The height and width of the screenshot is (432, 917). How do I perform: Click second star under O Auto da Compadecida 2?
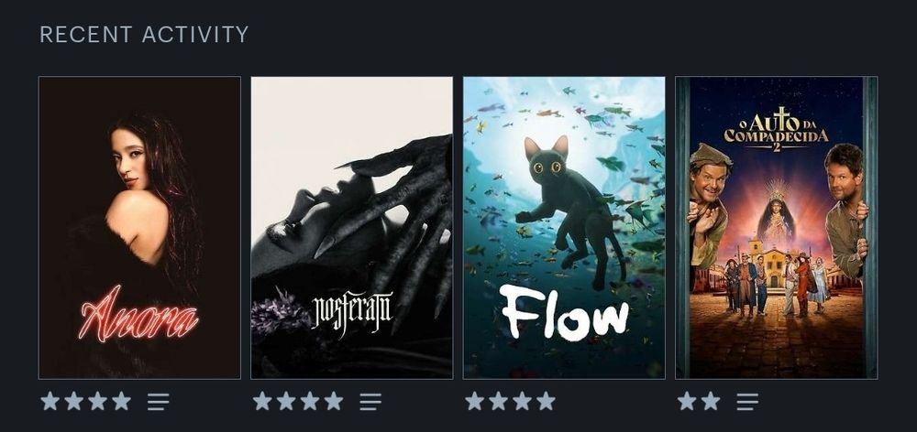(712, 401)
